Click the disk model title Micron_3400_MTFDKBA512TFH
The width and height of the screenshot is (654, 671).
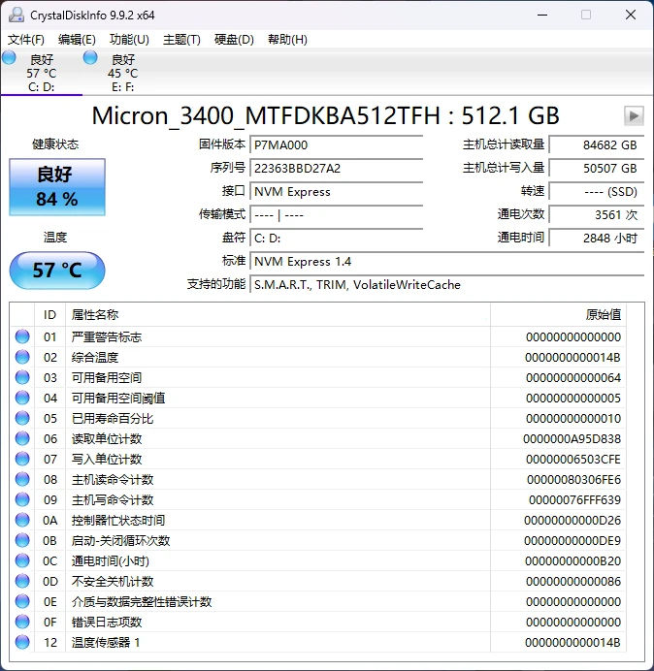point(266,116)
